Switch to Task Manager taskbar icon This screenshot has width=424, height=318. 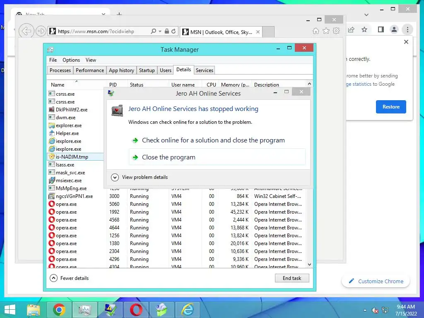click(x=84, y=310)
